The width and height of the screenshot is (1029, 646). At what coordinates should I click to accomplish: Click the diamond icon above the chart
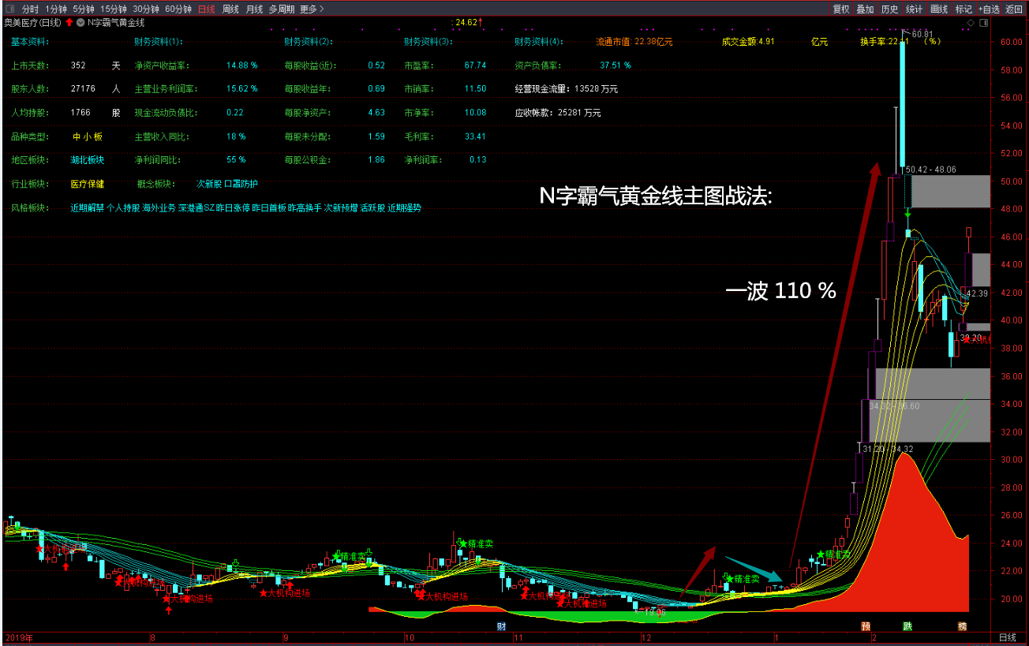click(x=971, y=22)
